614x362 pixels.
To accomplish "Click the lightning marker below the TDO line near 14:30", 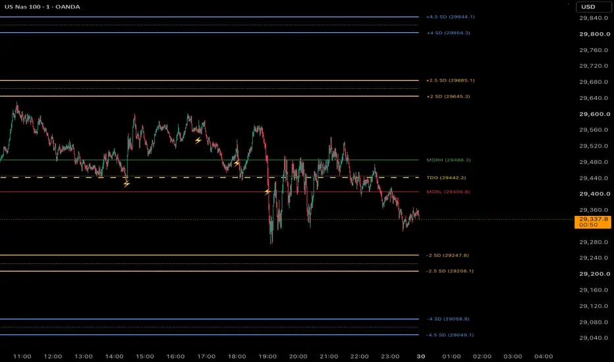I will [126, 183].
